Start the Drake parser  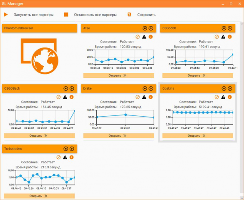point(151,88)
